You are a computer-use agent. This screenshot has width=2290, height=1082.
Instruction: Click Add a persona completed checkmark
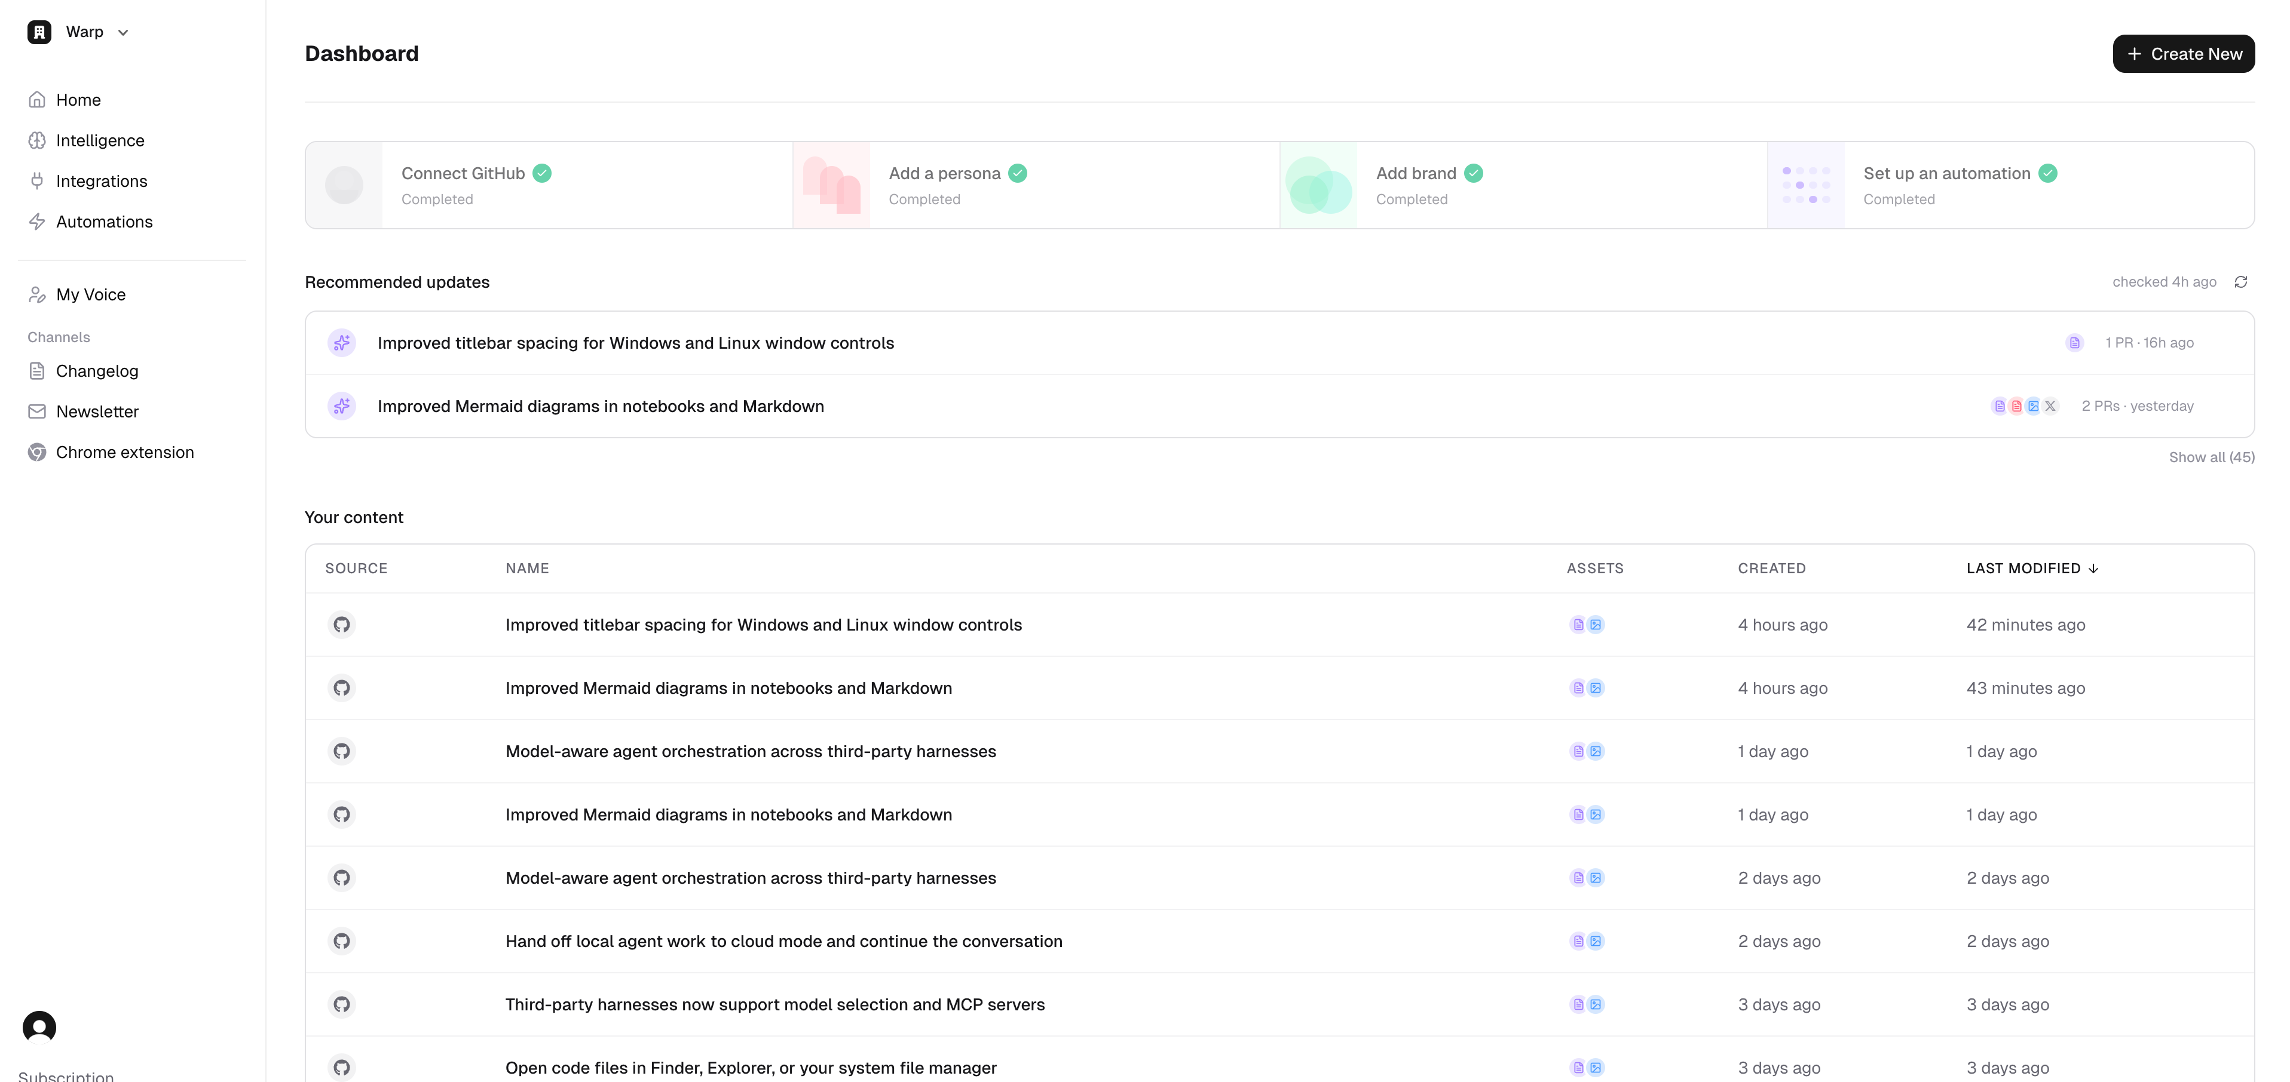click(1018, 174)
